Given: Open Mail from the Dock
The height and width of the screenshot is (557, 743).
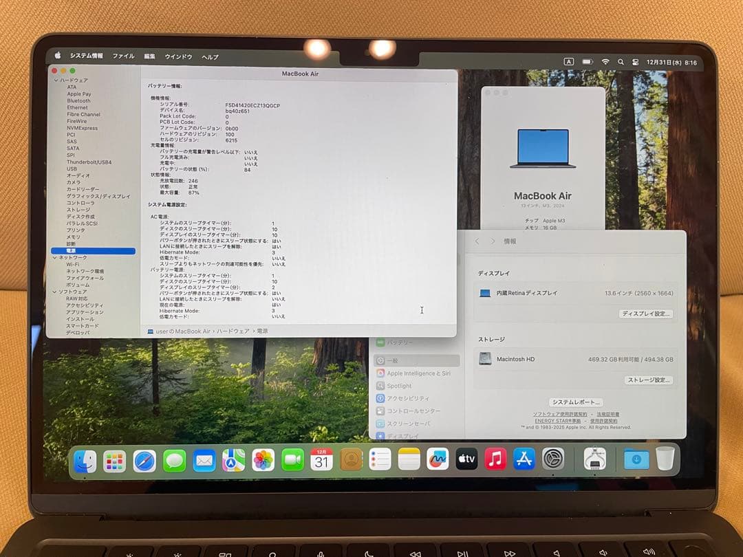Looking at the screenshot, I should coord(204,459).
